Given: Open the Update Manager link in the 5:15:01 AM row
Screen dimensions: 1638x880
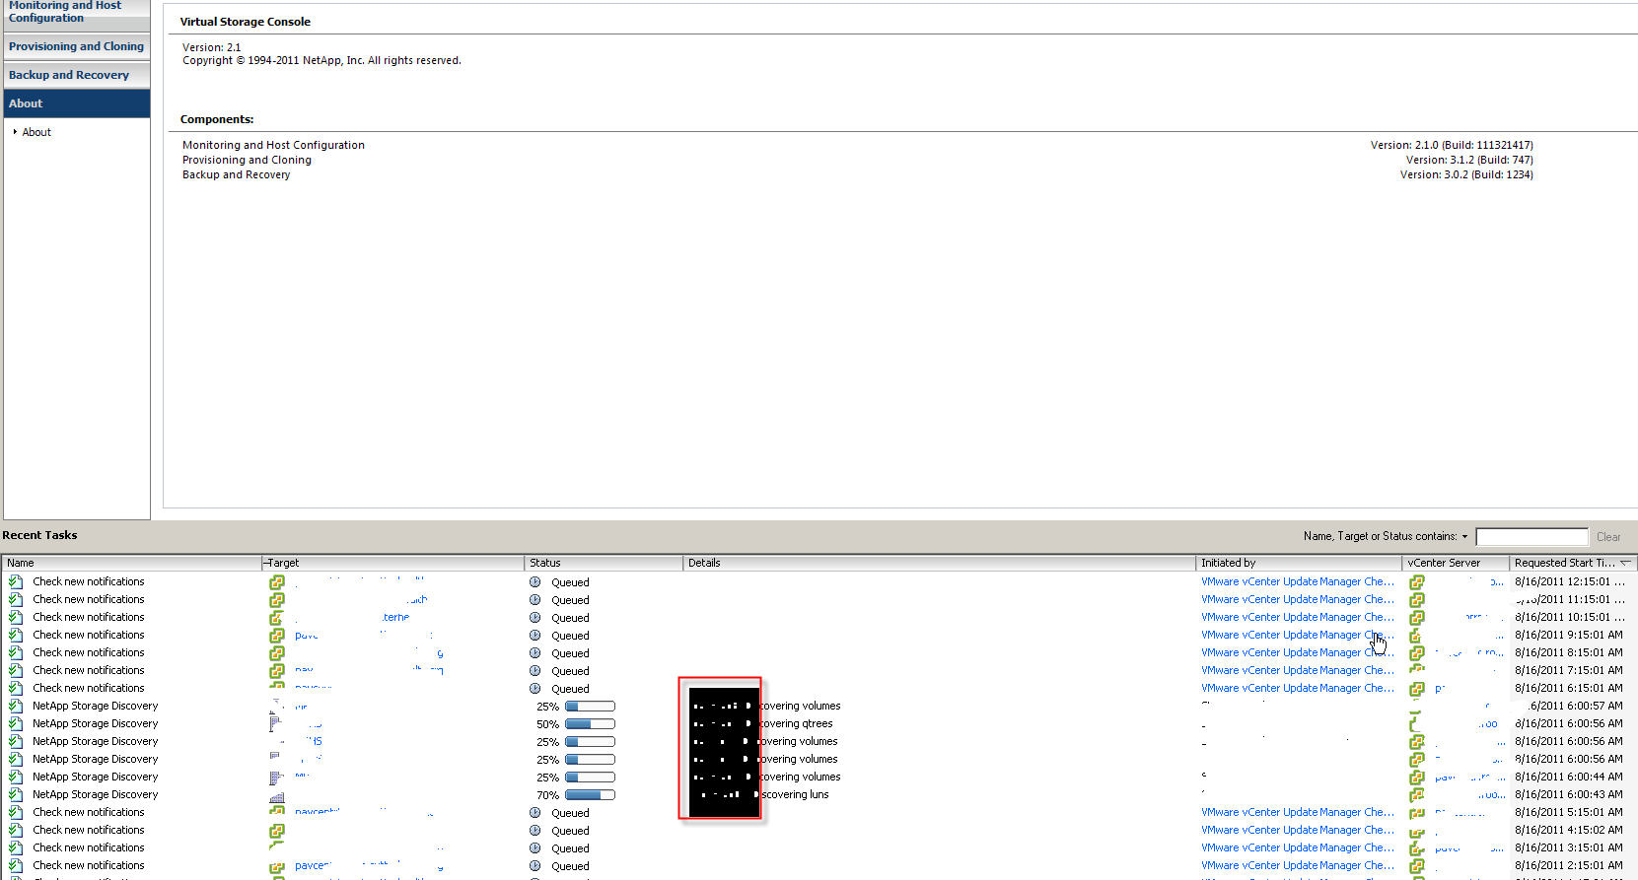Looking at the screenshot, I should [1298, 812].
